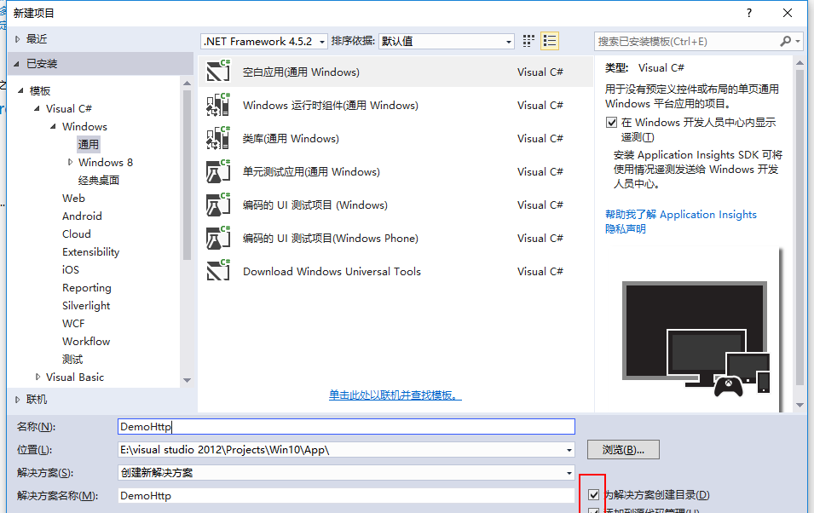This screenshot has height=513, width=814.
Task: Collapse the 已安装 section
Action: [x=16, y=64]
